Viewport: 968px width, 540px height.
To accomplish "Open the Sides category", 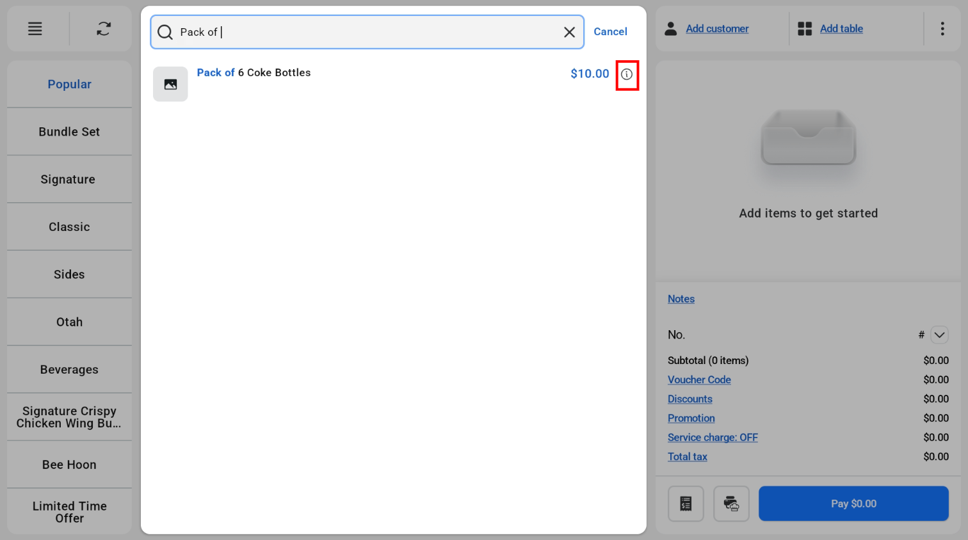I will click(x=69, y=274).
